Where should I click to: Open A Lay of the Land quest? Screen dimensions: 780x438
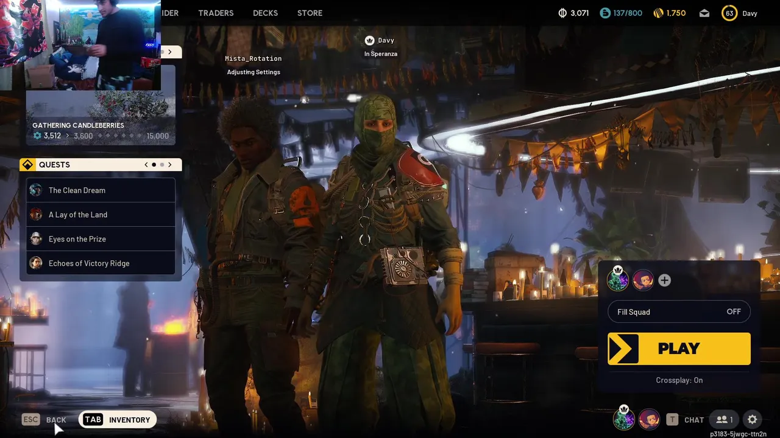click(101, 215)
